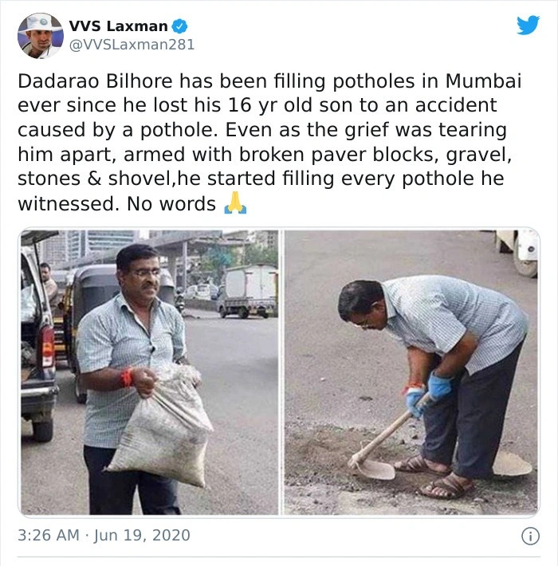Open the left photo of the man holding a sack
The image size is (558, 566).
coord(149,372)
